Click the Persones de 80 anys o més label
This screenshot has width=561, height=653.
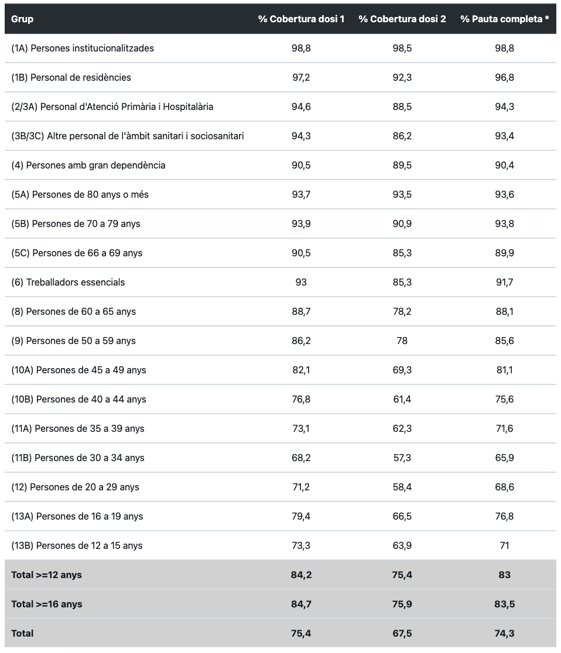tap(80, 194)
